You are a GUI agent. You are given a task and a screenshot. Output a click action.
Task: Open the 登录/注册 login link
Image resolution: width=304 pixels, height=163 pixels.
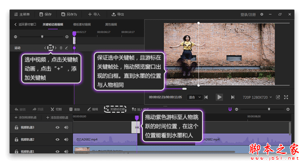248,14
